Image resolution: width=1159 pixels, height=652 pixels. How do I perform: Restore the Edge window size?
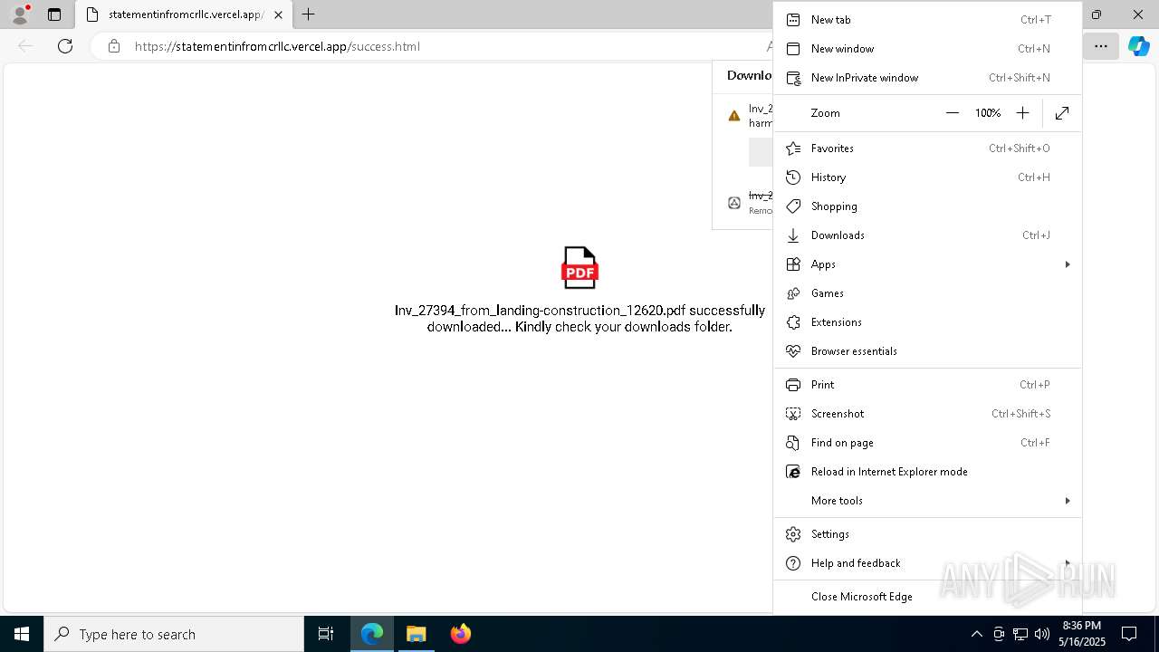click(1097, 14)
